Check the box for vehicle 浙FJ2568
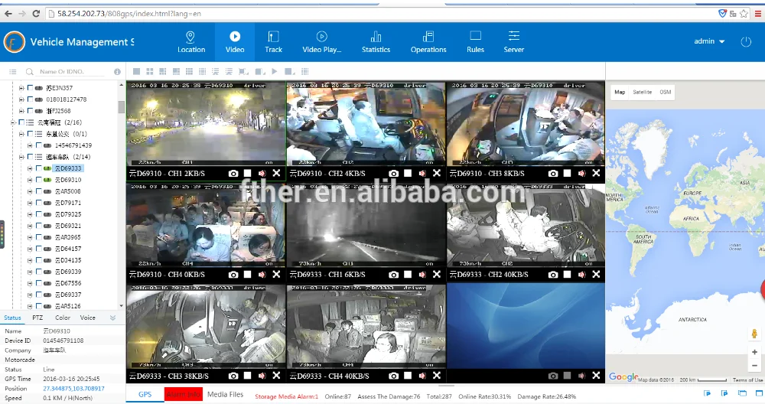This screenshot has height=404, width=765. pos(30,111)
